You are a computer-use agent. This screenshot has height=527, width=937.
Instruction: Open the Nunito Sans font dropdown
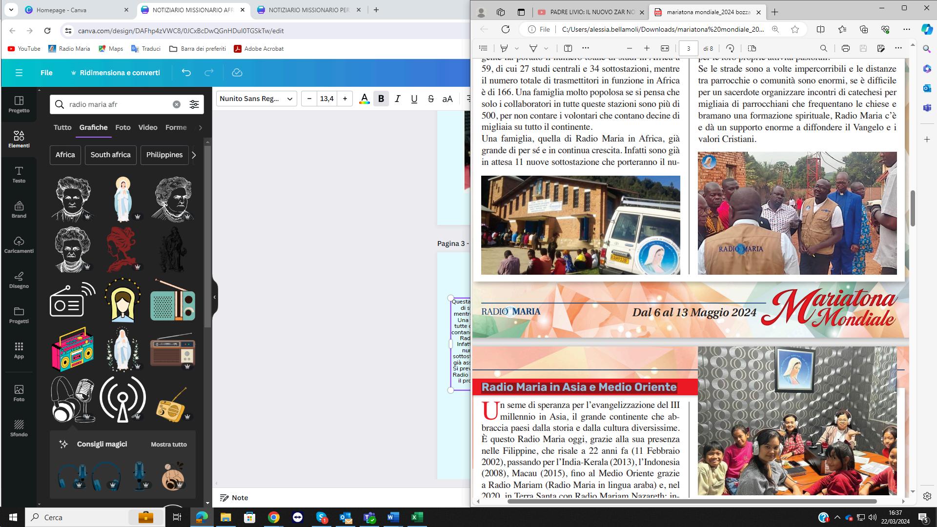coord(256,99)
